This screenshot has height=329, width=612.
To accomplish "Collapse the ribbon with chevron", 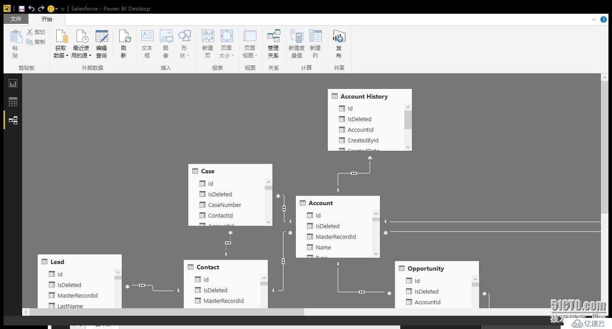I will (594, 19).
